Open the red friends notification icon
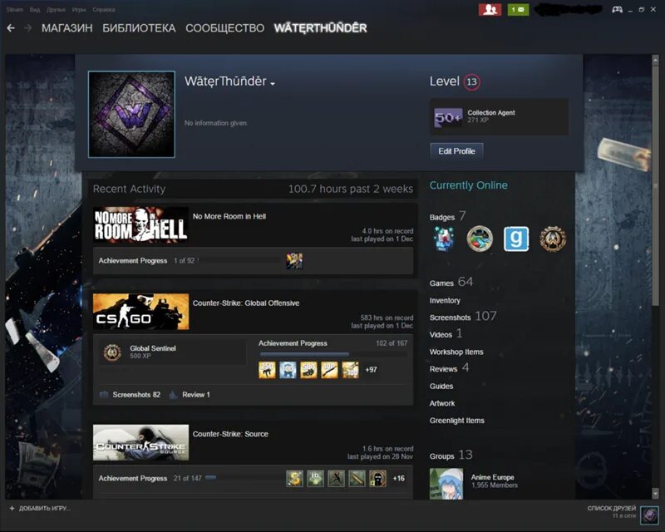Image resolution: width=665 pixels, height=532 pixels. pos(490,9)
